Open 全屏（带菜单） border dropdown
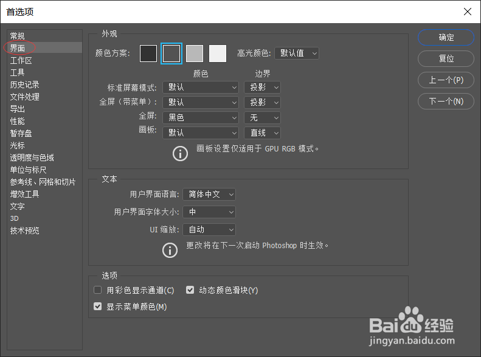 [262, 102]
